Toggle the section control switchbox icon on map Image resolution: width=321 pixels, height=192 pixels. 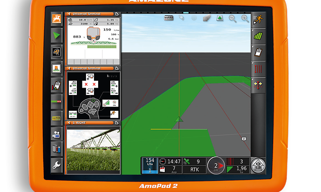[x=169, y=18]
